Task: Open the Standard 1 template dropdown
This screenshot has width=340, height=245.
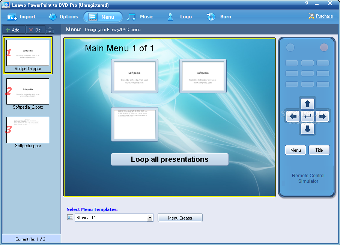Action: [114, 218]
